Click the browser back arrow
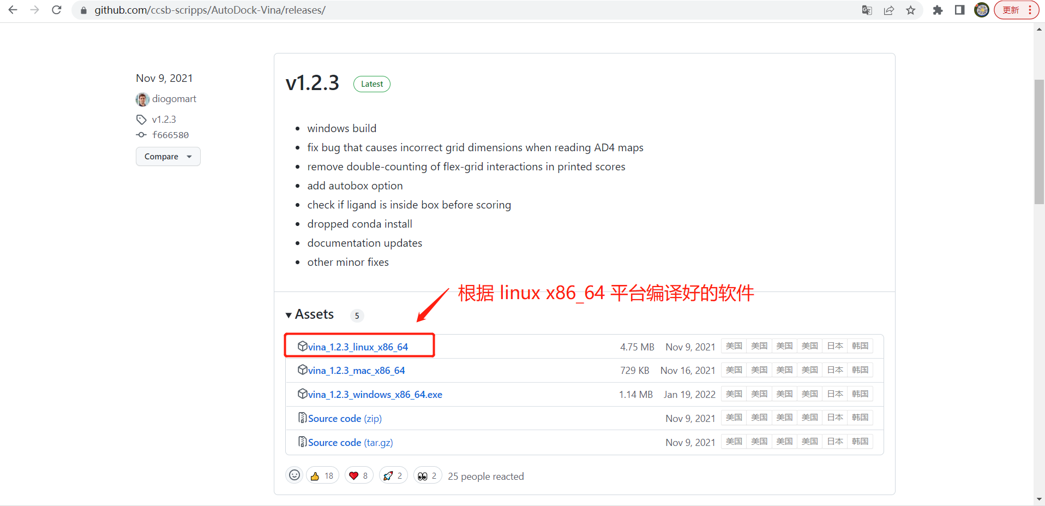 tap(13, 10)
